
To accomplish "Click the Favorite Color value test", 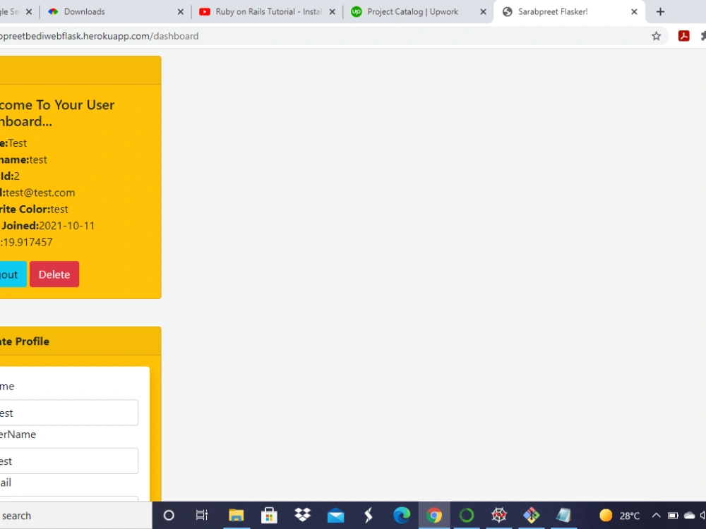I will coord(59,209).
